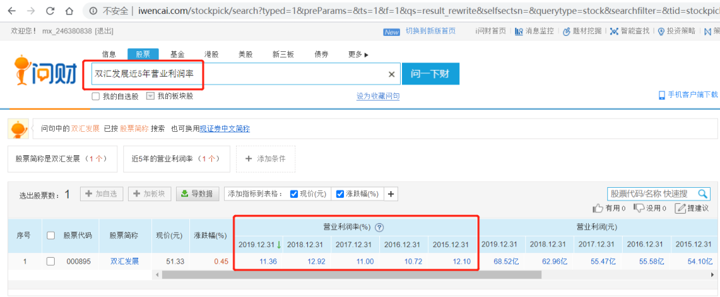Open i问财首页 link

coord(491,31)
